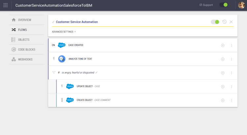Screen dimensions: 247x135
Task: Open the app grid menu icon
Action: (5, 5)
